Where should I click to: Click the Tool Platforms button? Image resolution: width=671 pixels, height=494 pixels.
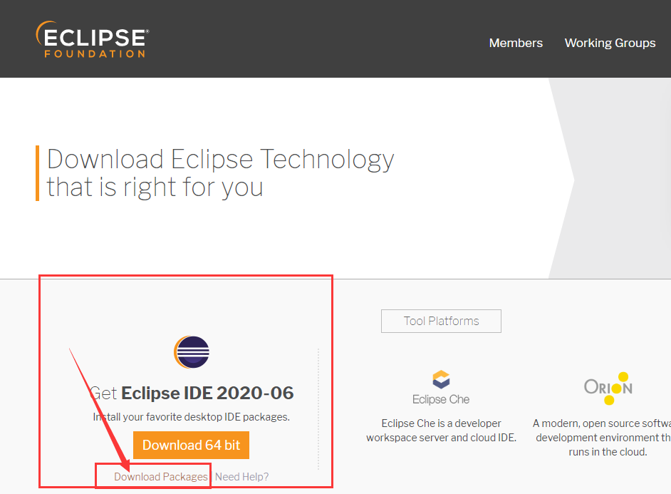[x=441, y=321]
